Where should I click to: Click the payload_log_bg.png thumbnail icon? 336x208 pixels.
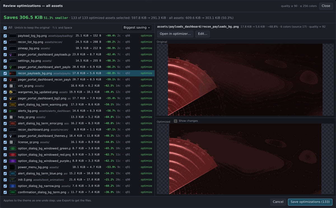[x=13, y=36]
